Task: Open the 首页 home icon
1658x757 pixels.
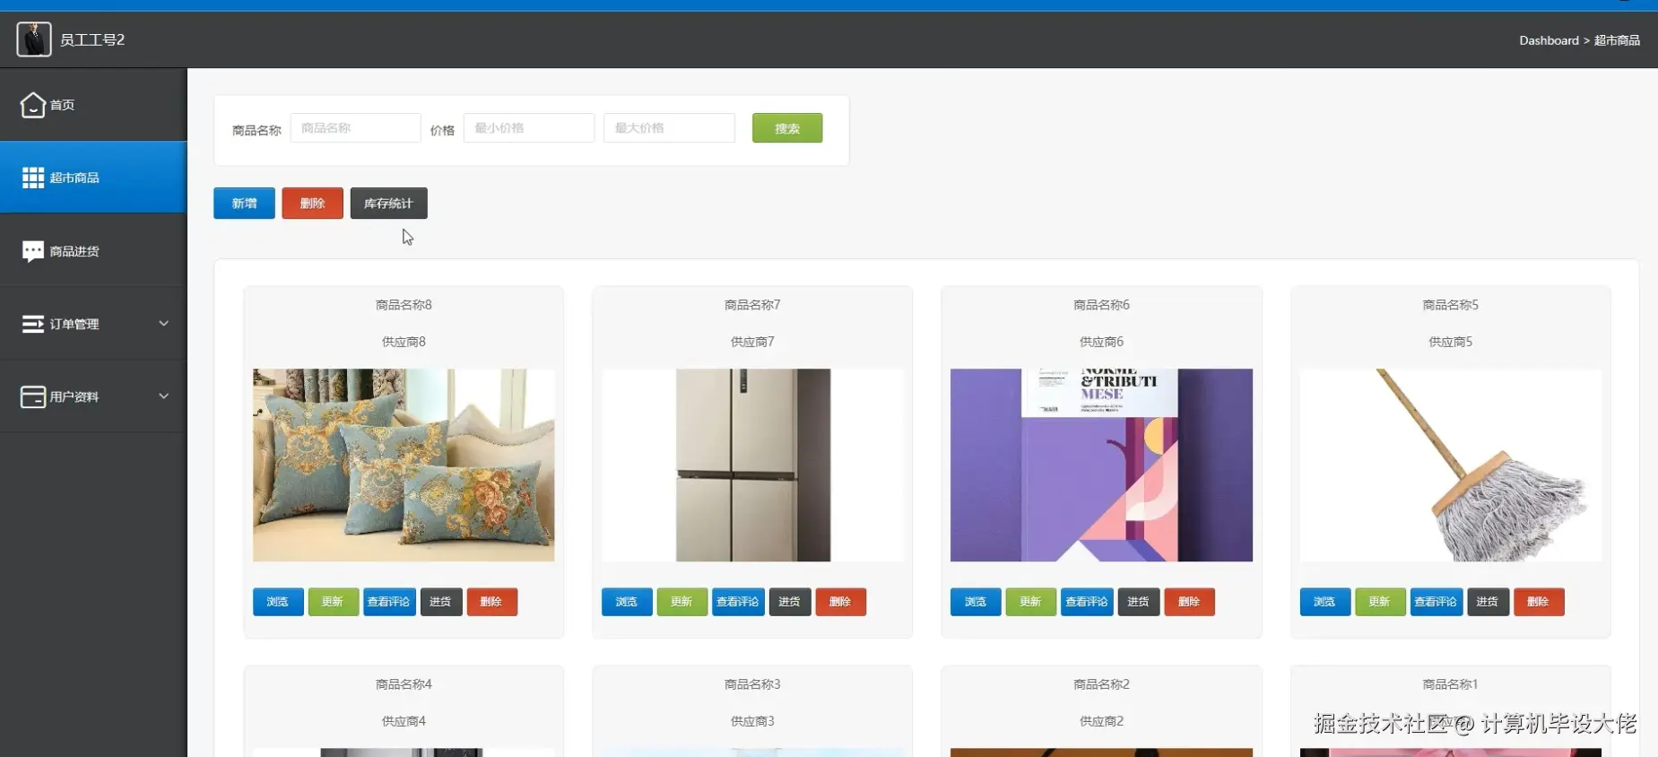Action: tap(32, 105)
